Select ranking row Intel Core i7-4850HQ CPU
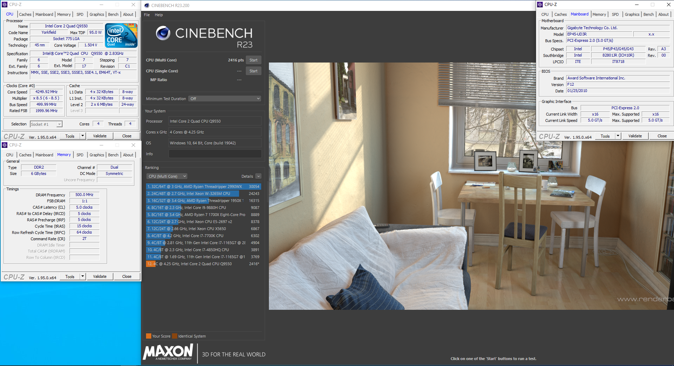The image size is (674, 366). click(203, 250)
